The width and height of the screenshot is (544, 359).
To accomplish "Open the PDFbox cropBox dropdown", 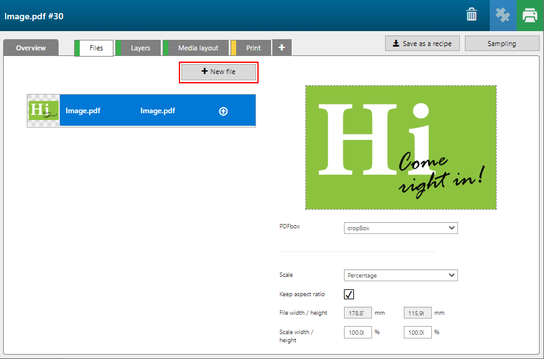I will (x=401, y=228).
